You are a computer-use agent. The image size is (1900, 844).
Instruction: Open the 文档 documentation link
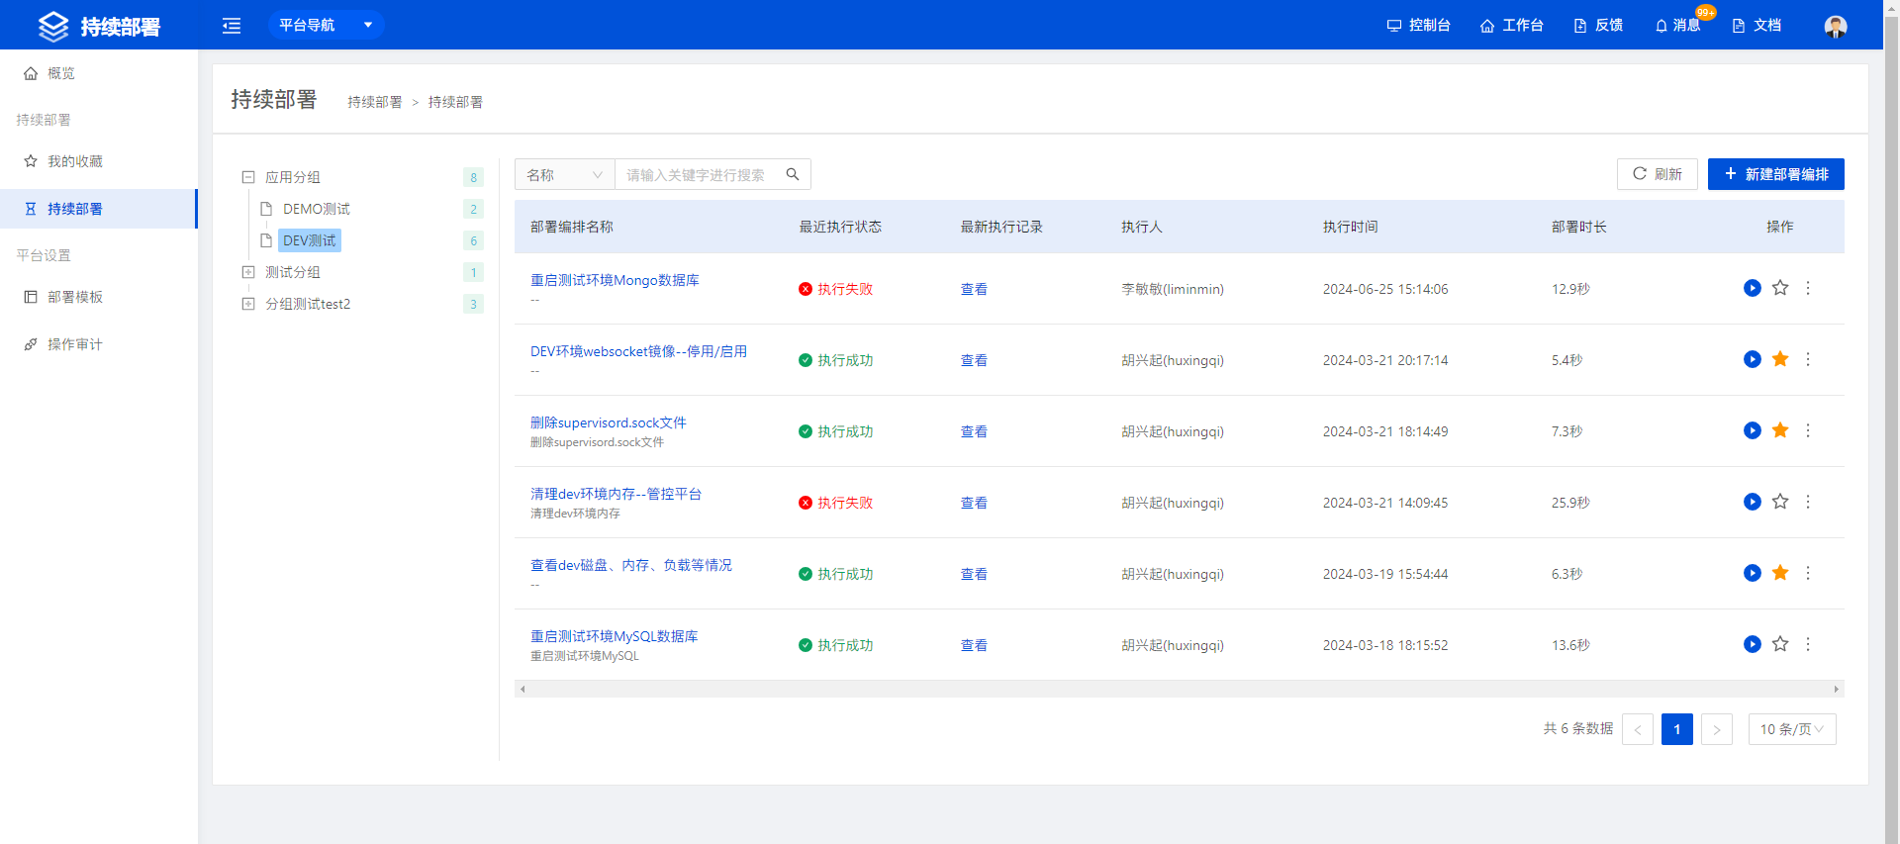[x=1757, y=26]
